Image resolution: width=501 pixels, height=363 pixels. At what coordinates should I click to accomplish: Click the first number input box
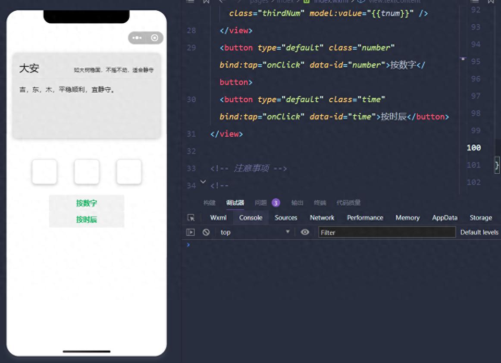coord(44,172)
